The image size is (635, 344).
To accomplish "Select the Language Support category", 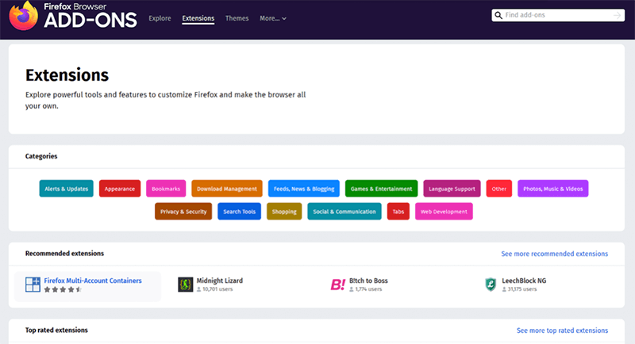I will 452,189.
